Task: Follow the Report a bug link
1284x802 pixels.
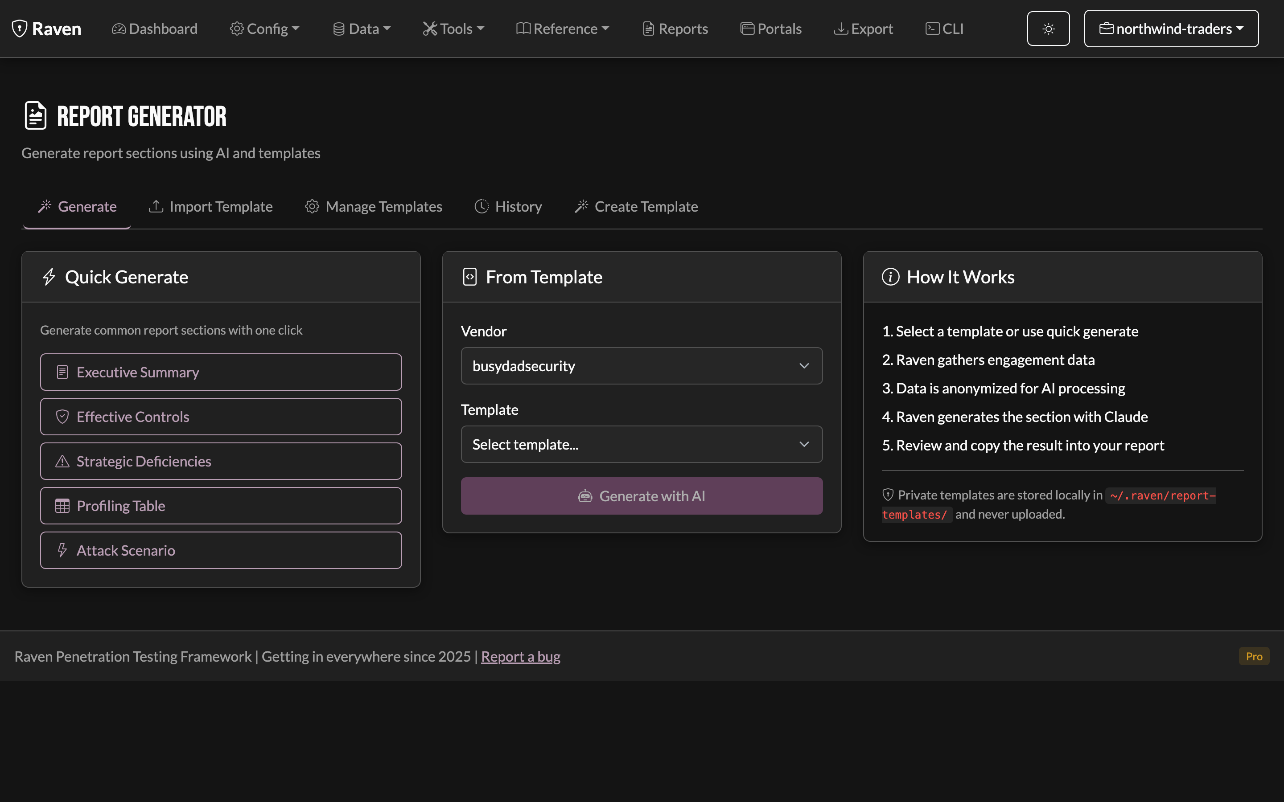Action: coord(520,657)
